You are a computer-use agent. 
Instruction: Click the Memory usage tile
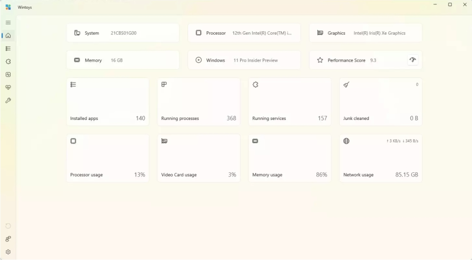[289, 158]
